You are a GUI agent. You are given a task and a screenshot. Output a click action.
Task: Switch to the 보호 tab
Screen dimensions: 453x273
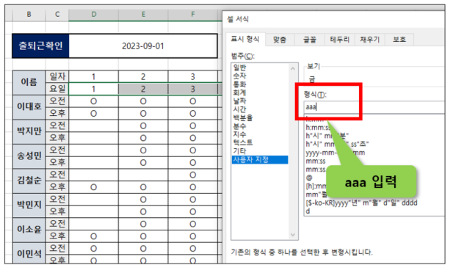pos(399,40)
